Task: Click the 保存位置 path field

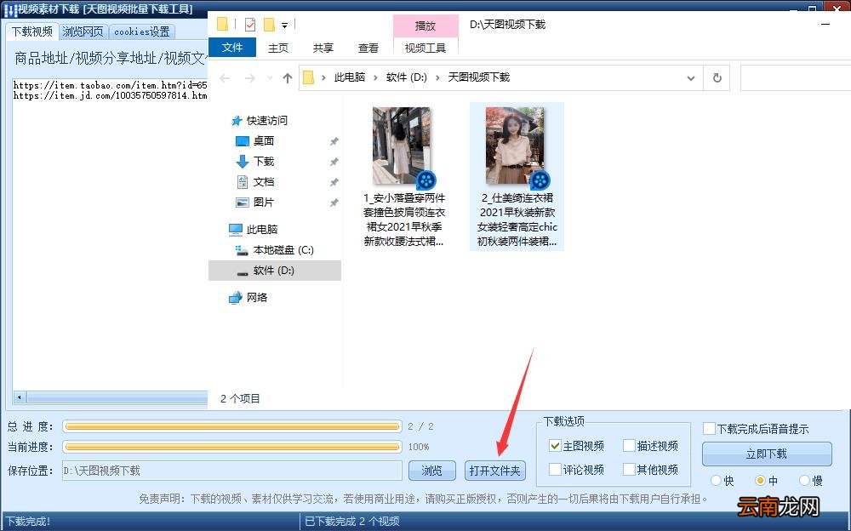Action: (231, 471)
